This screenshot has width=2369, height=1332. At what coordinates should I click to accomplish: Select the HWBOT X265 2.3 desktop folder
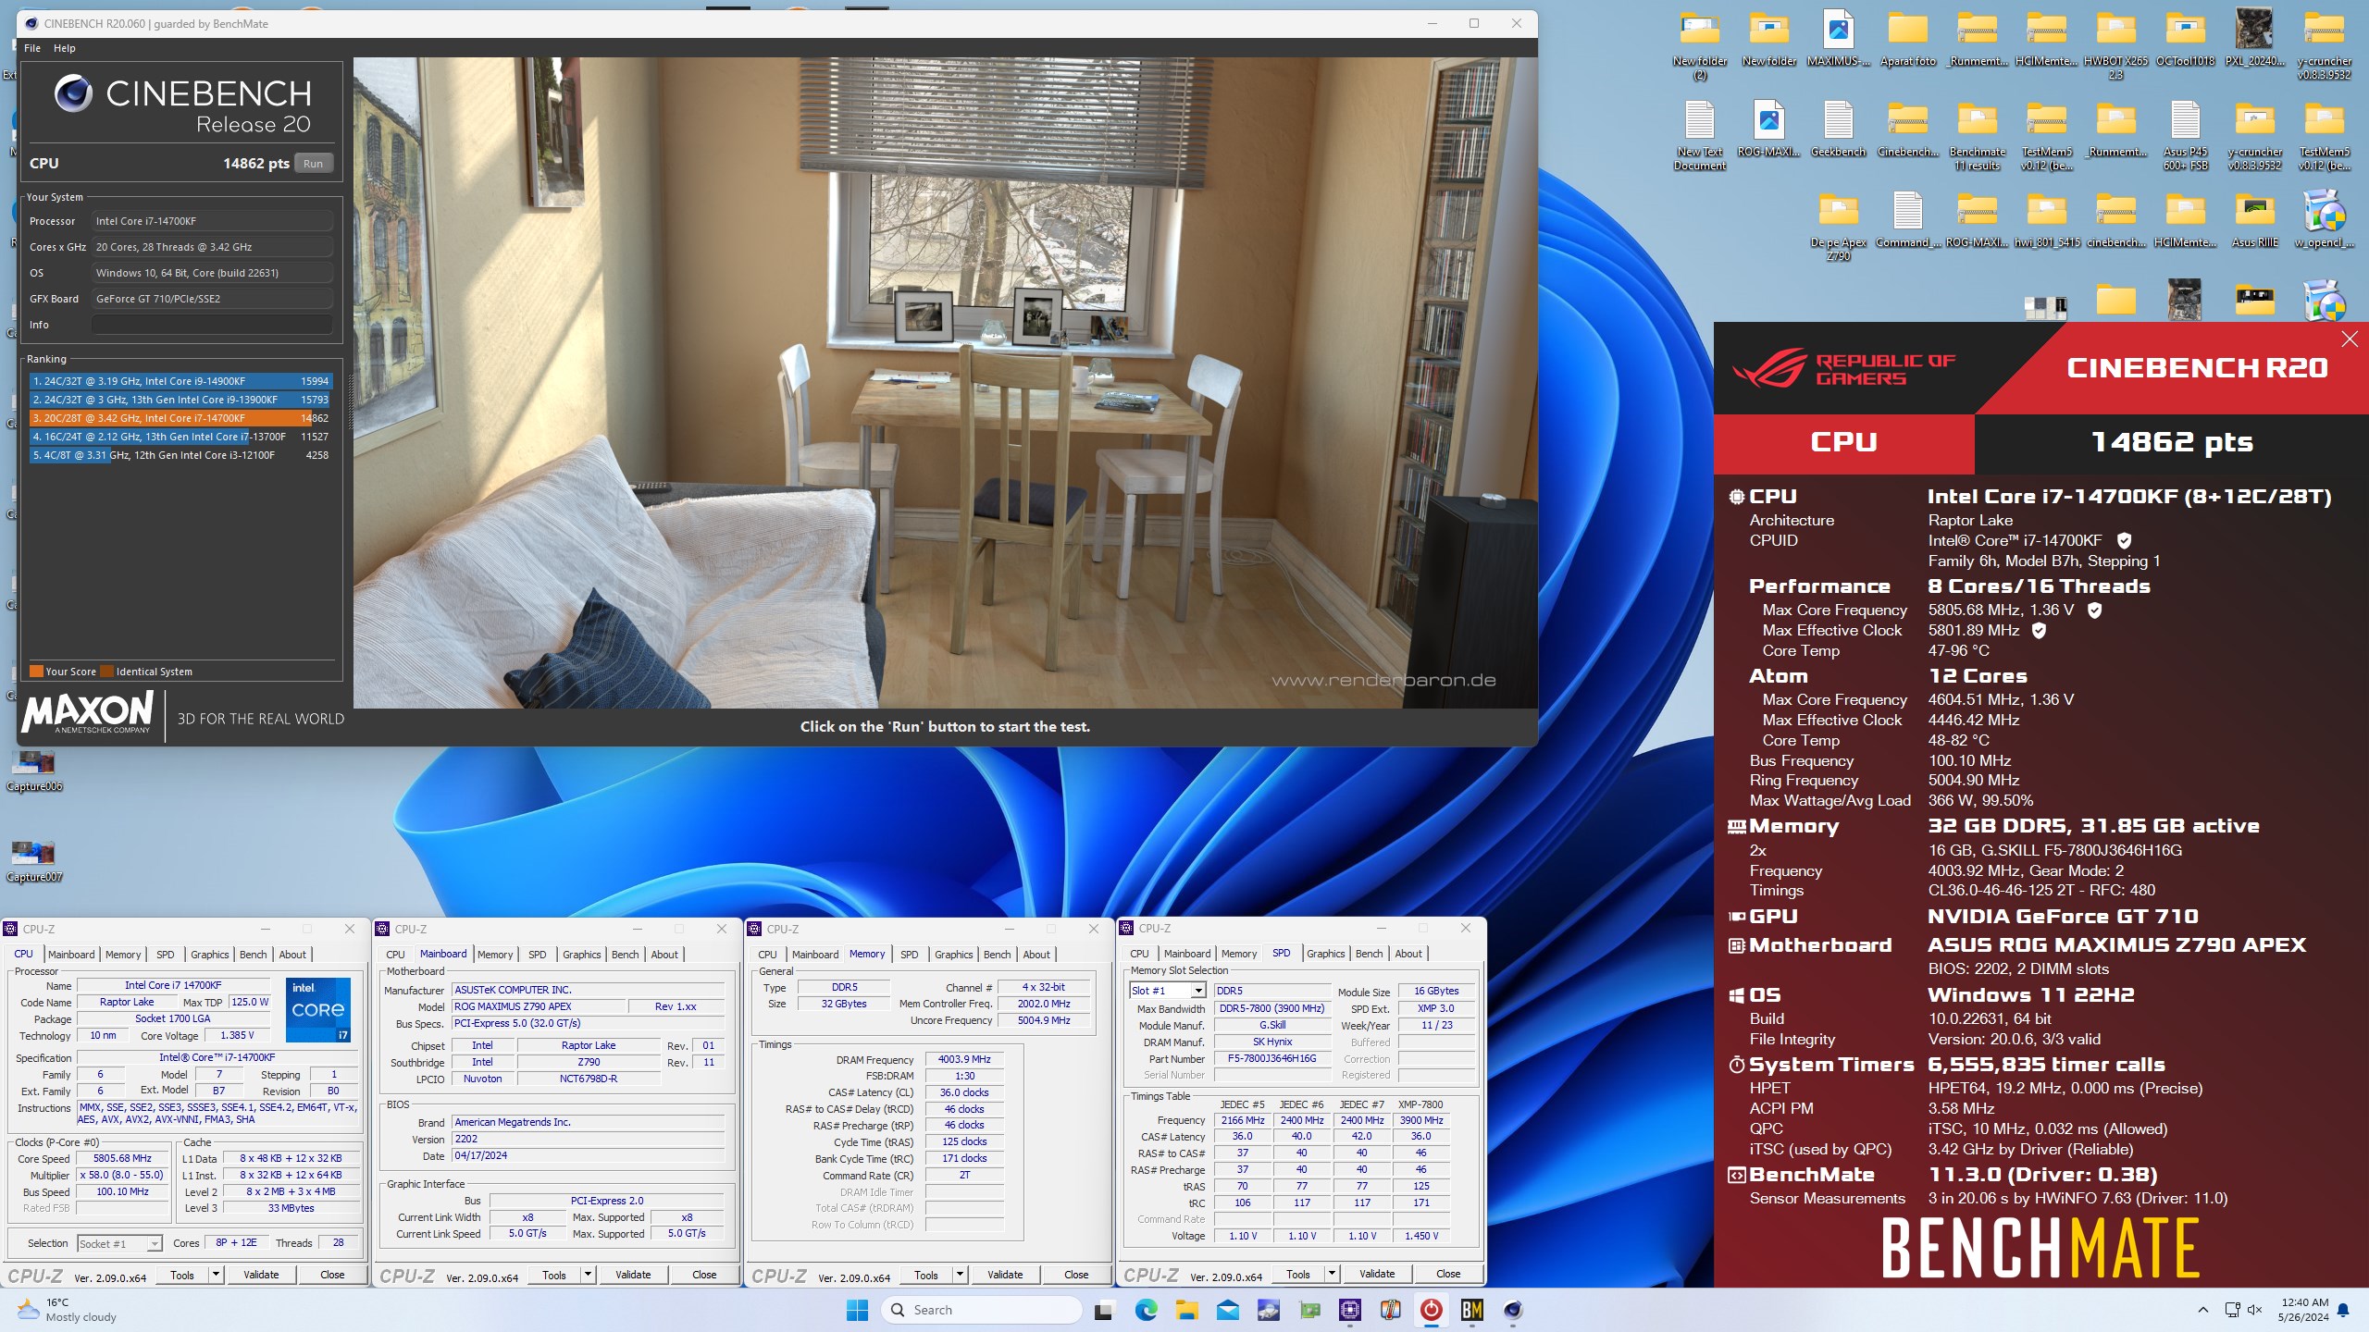tap(2115, 45)
